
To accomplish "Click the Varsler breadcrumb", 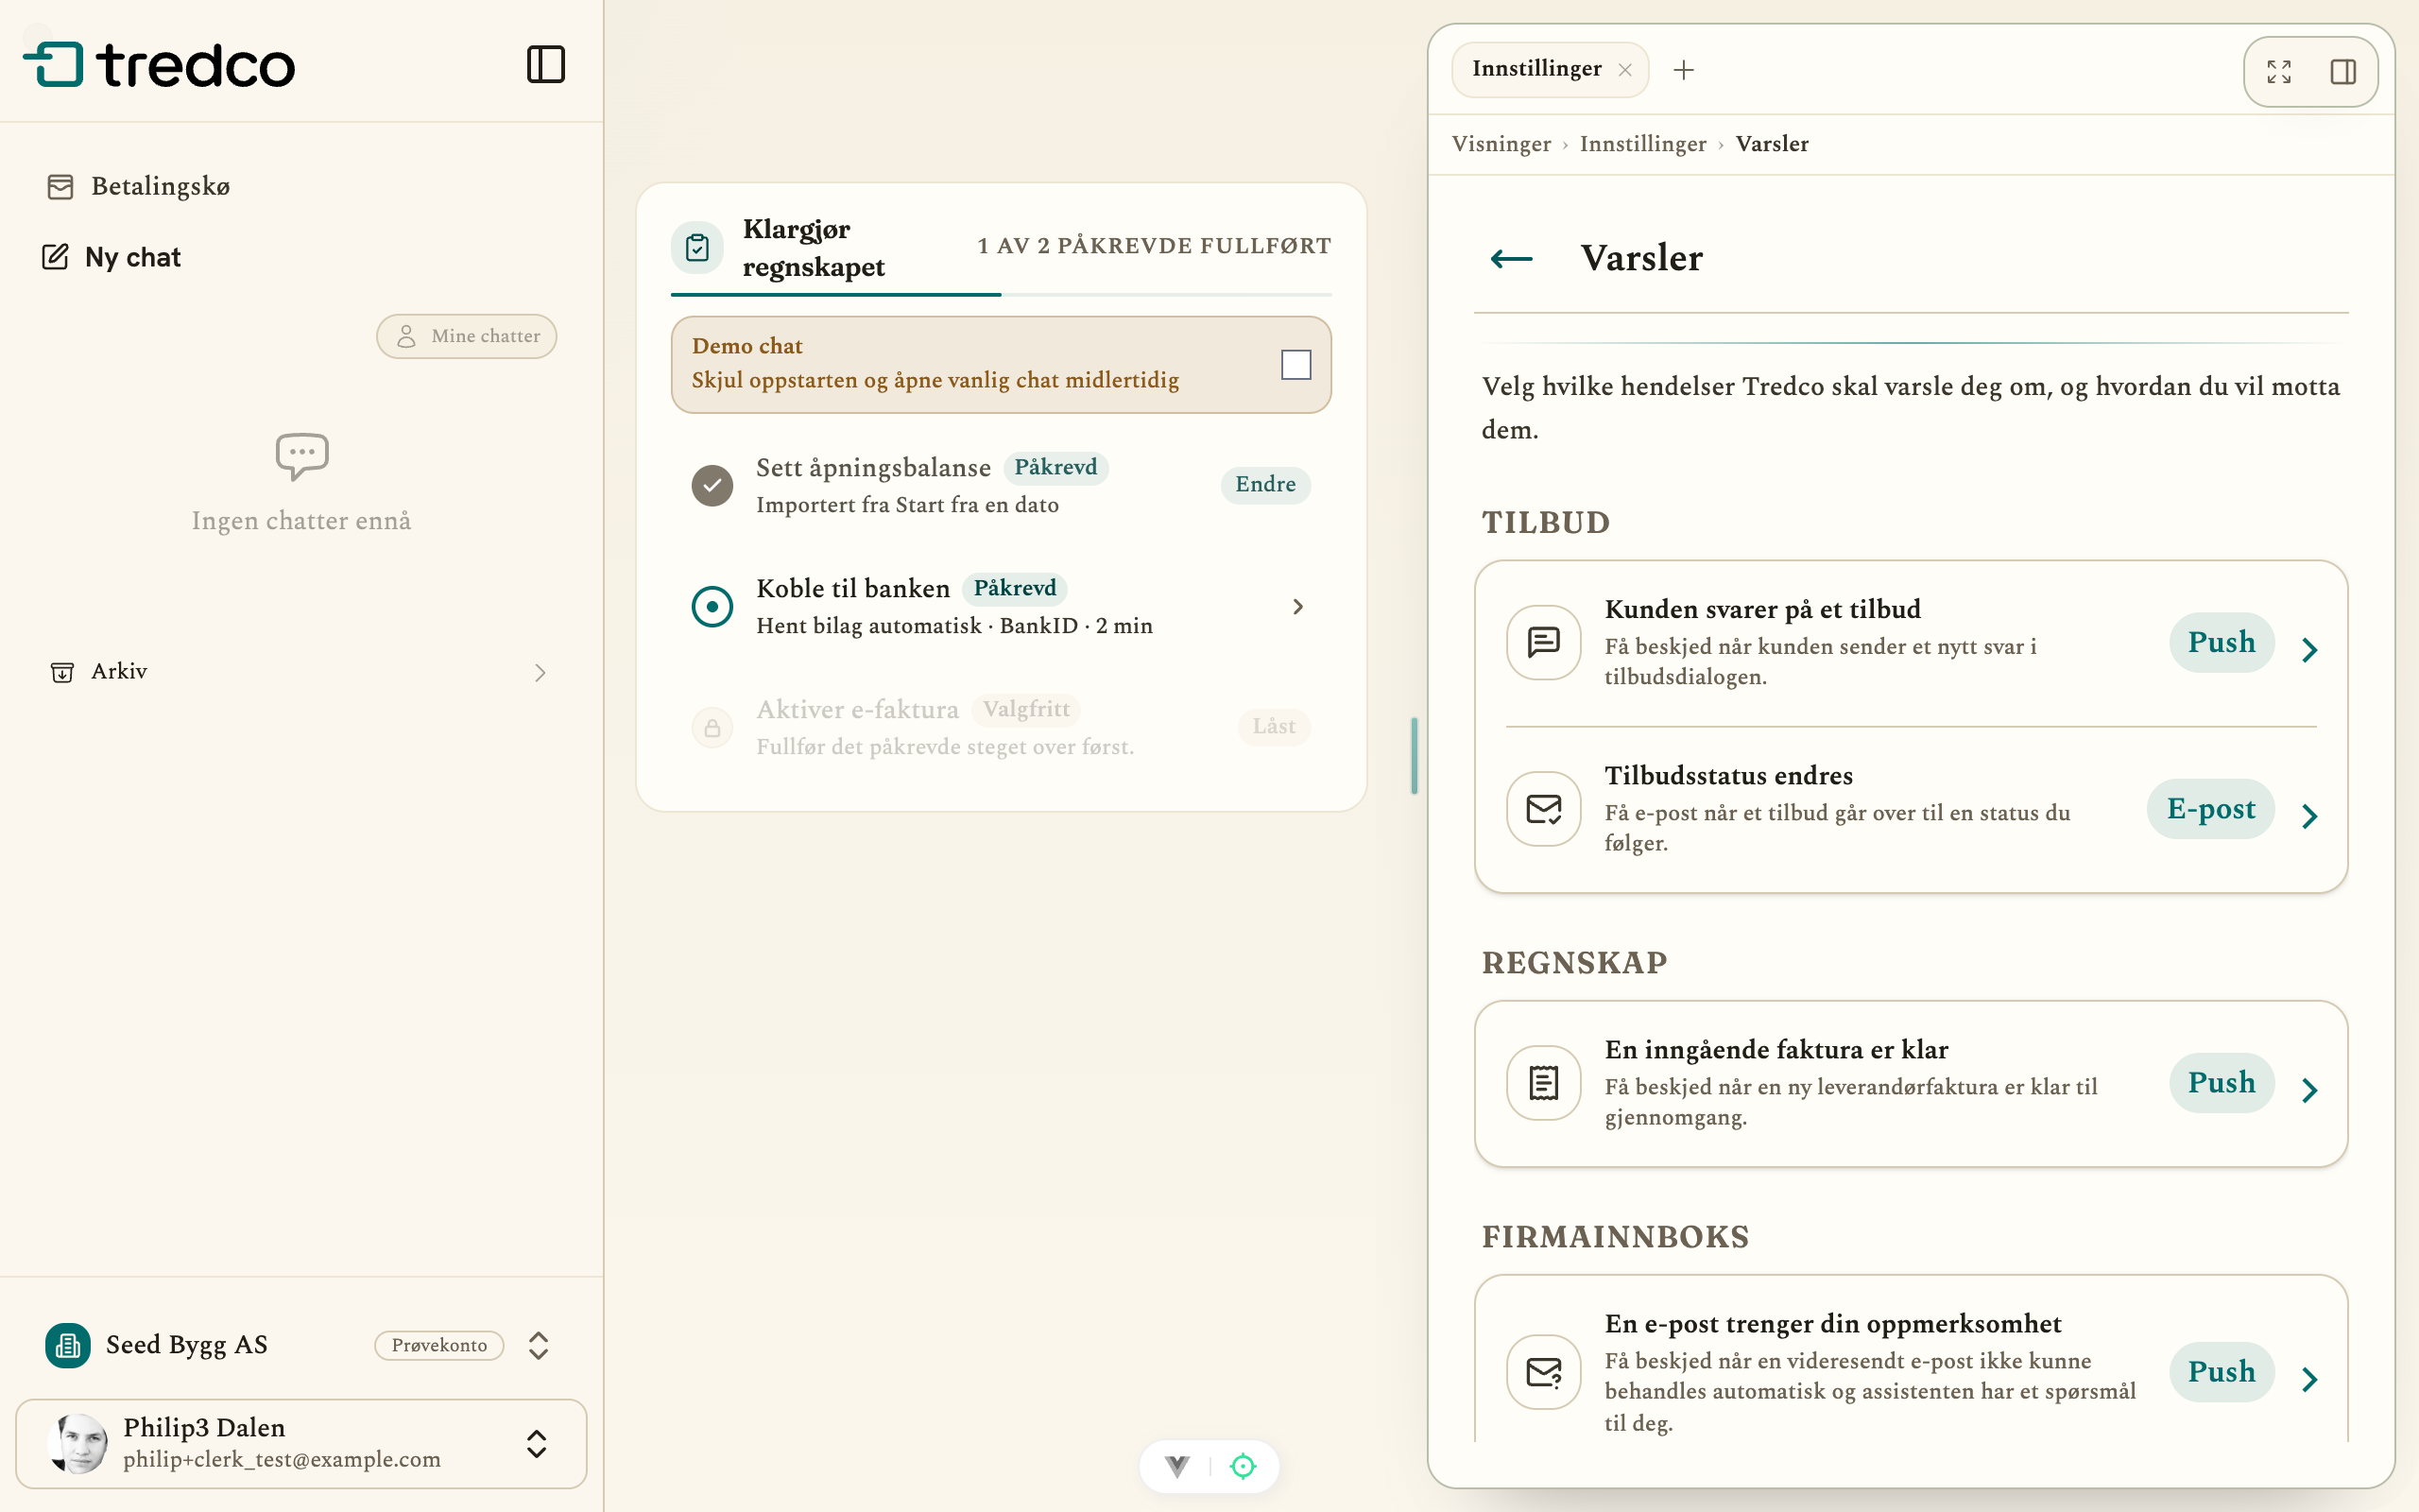I will coord(1773,144).
